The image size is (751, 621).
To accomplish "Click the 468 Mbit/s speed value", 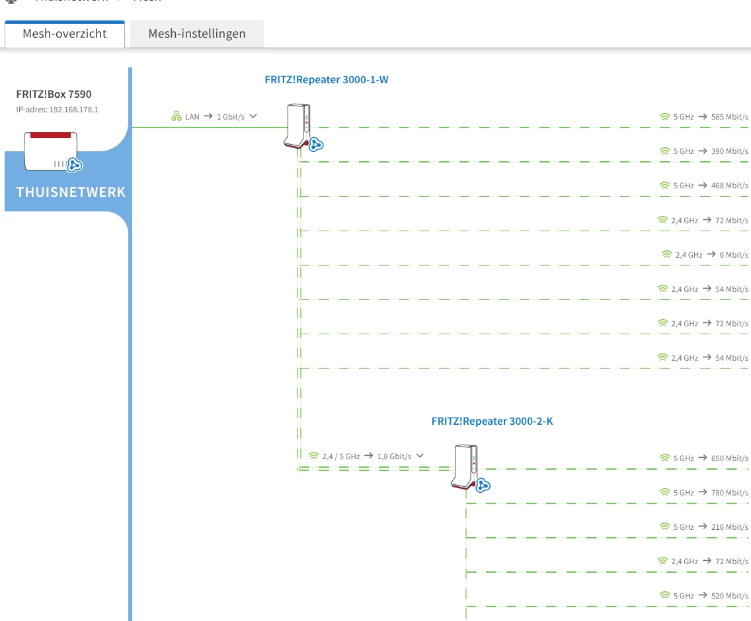I will point(729,186).
